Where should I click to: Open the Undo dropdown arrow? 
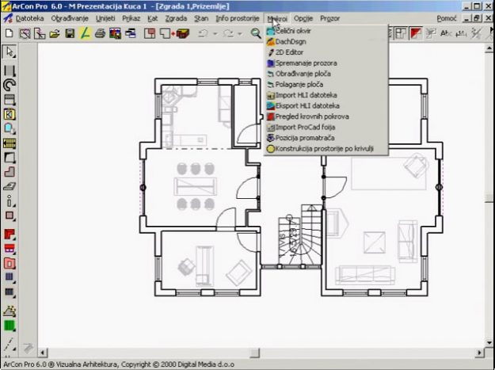pyautogui.click(x=215, y=33)
